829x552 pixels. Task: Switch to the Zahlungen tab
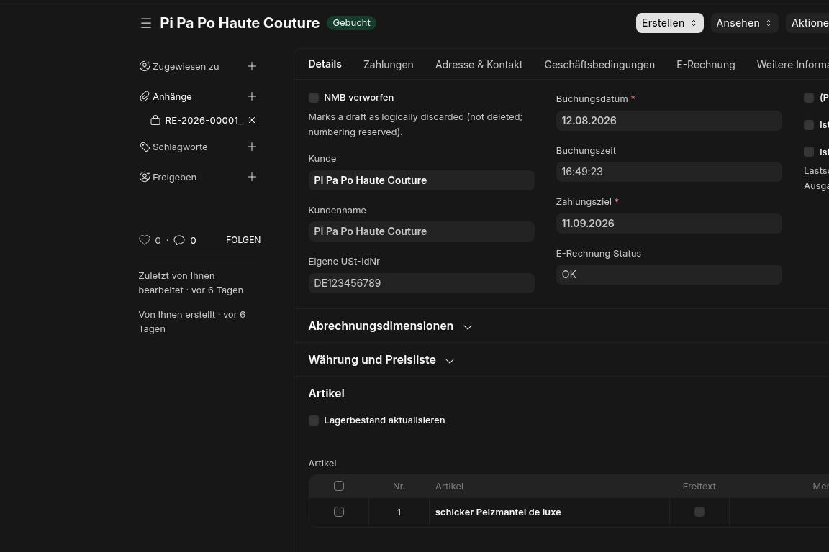tap(388, 65)
